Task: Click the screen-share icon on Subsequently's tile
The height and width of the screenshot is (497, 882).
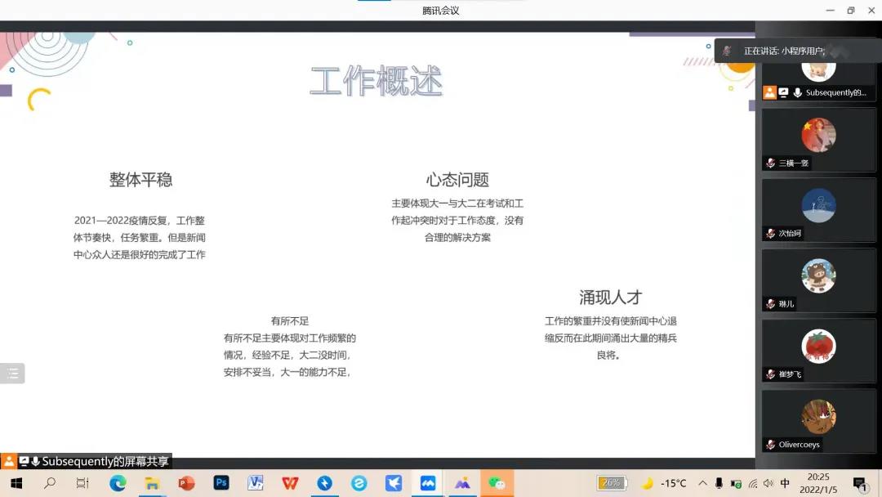Action: point(783,93)
